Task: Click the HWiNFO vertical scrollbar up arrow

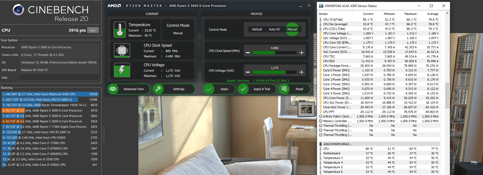Action: (447, 13)
